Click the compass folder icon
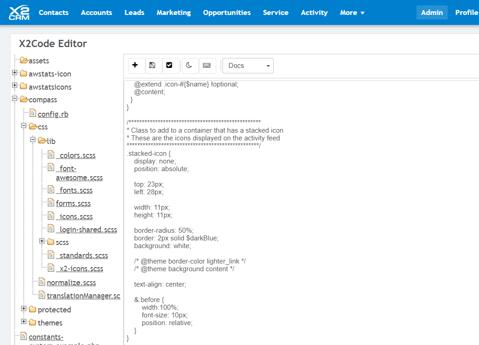The image size is (479, 345). (24, 99)
